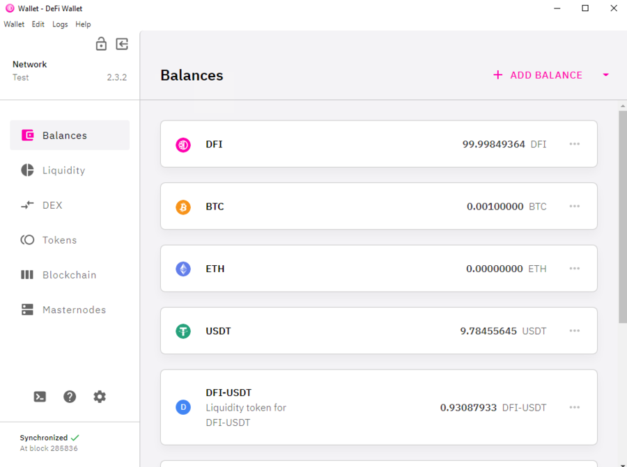Select the DFI token icon
The height and width of the screenshot is (467, 627).
click(183, 144)
